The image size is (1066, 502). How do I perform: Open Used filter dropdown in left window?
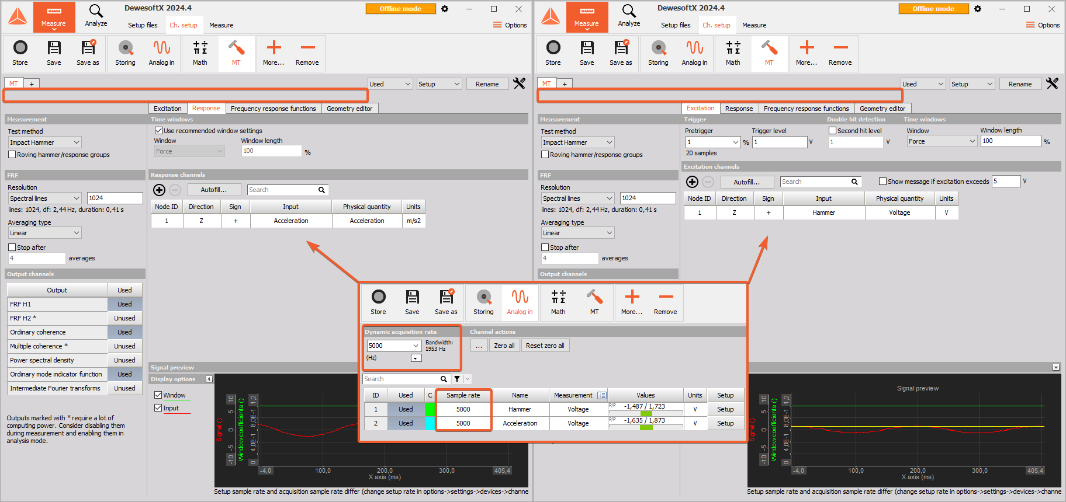390,84
